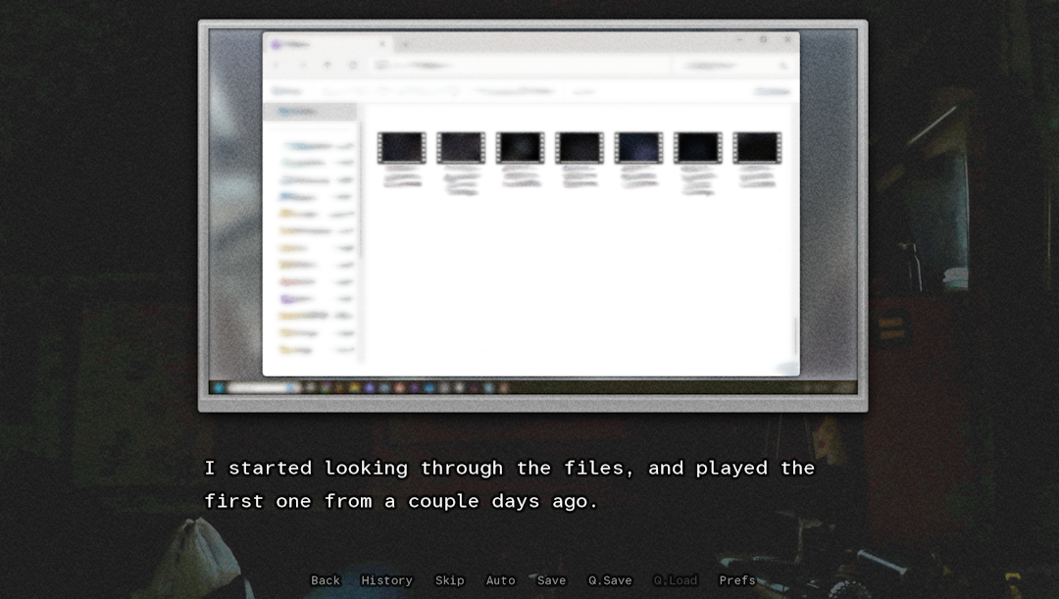Viewport: 1059px width, 599px height.
Task: Go back using the Back button
Action: [x=325, y=580]
